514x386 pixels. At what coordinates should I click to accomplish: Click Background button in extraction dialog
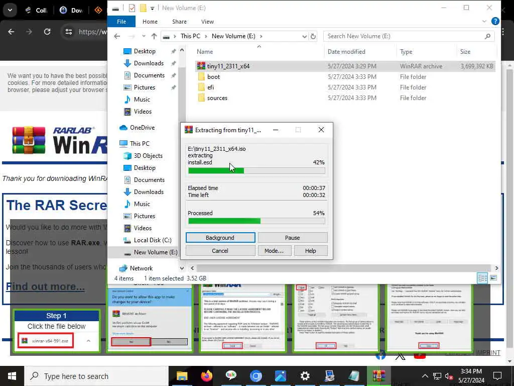220,238
